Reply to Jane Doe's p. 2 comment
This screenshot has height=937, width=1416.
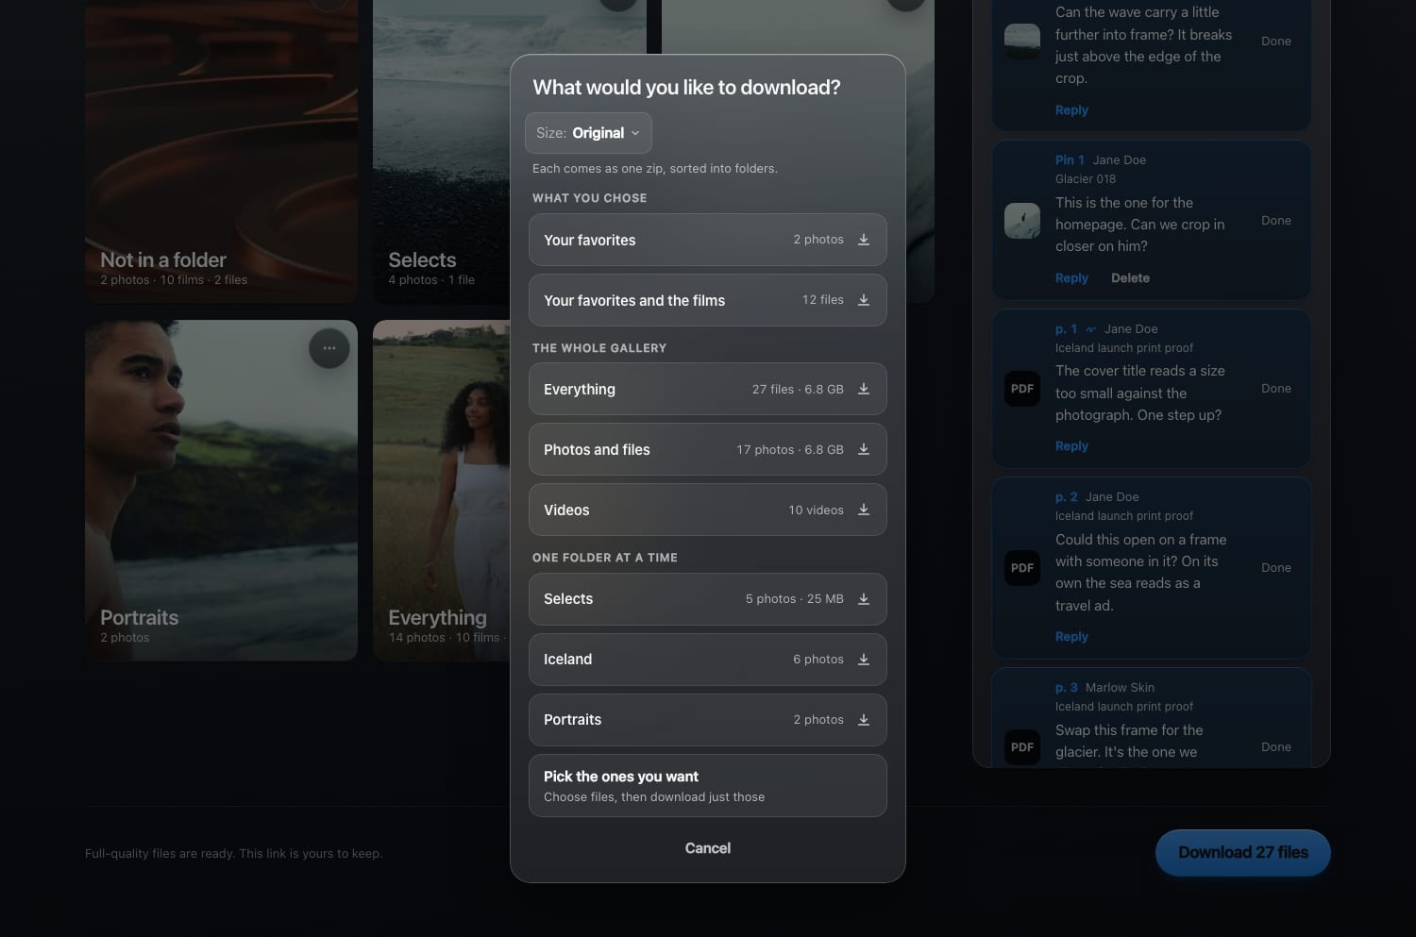click(x=1071, y=637)
